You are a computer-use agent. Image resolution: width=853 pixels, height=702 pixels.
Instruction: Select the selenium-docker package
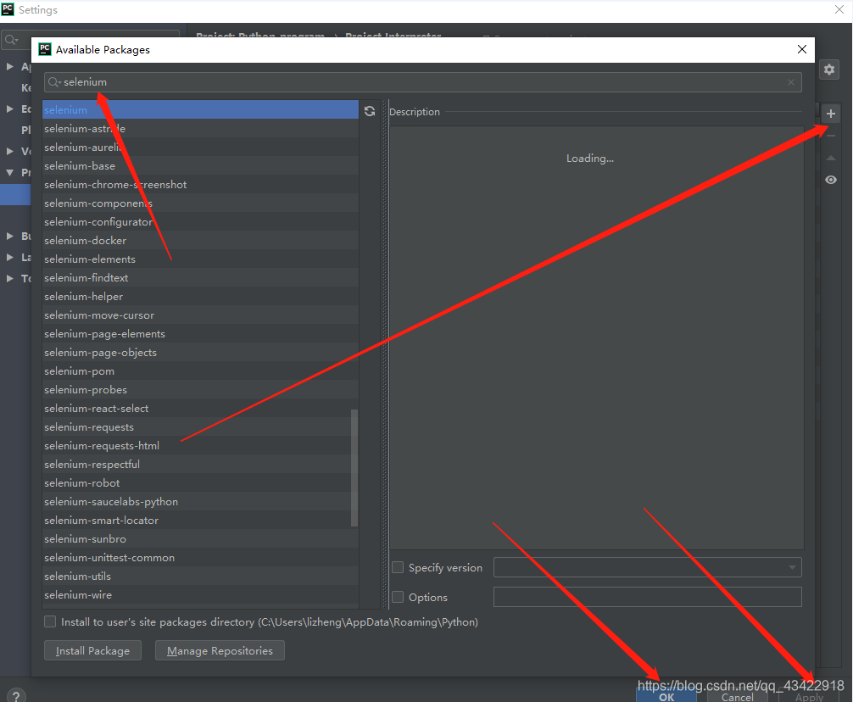click(x=200, y=240)
